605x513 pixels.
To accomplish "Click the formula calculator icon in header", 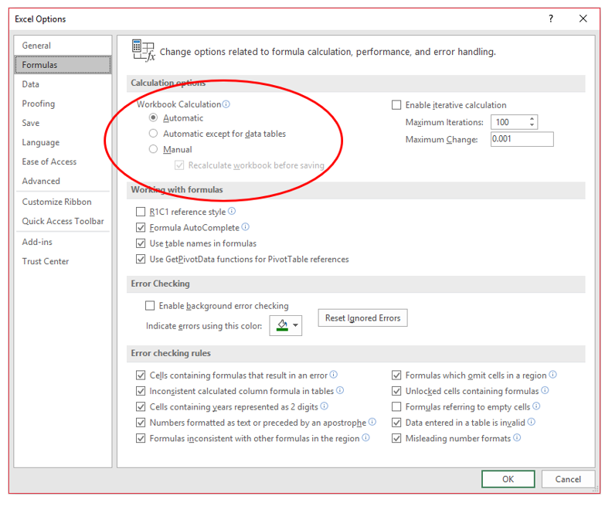I will click(143, 50).
